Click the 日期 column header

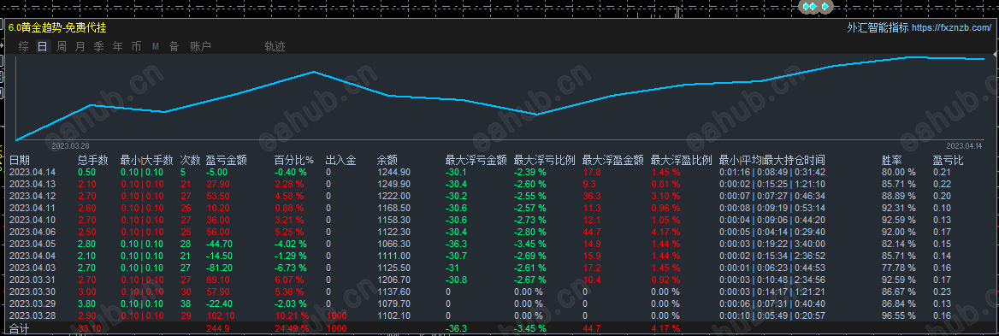point(19,161)
